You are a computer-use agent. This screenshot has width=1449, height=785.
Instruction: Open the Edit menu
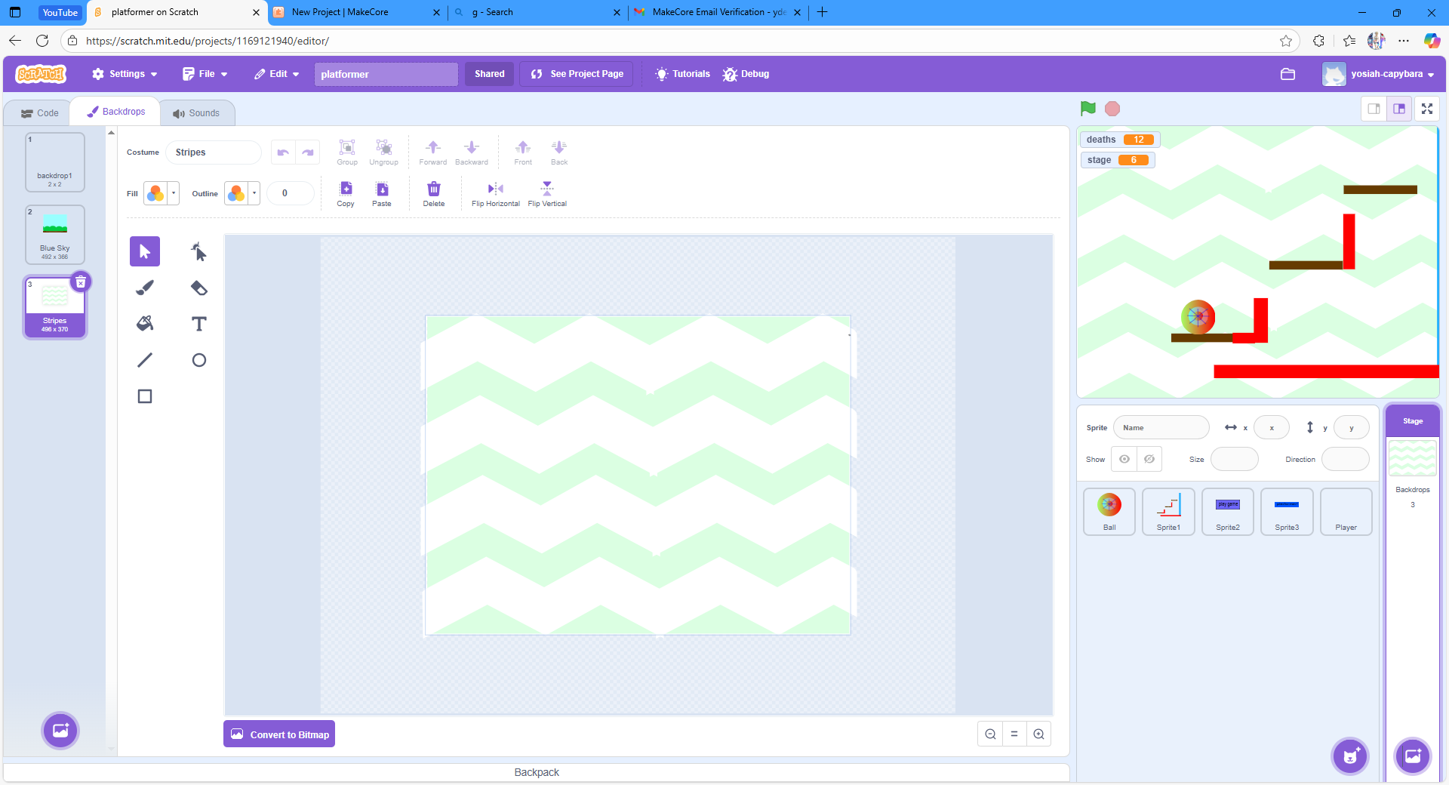[277, 74]
